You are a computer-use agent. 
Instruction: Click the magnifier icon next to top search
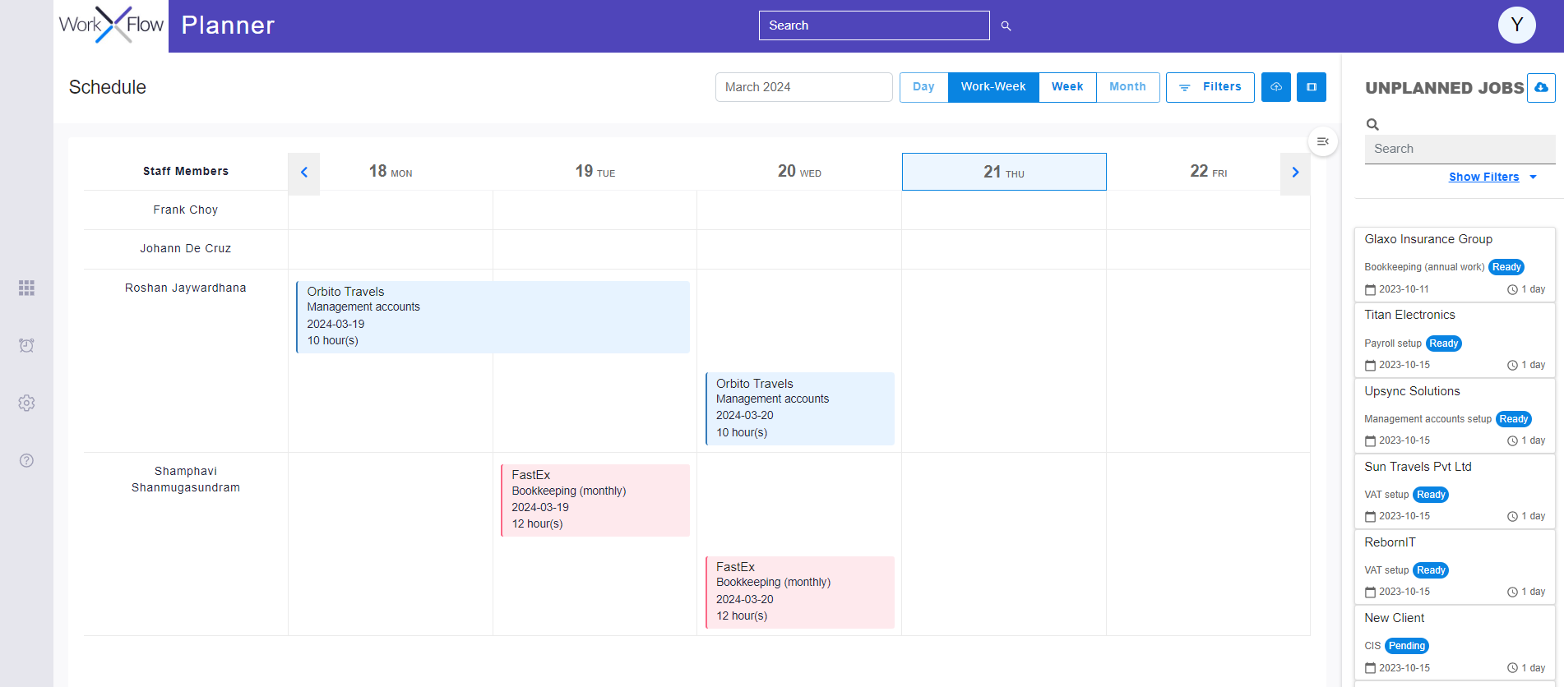(x=1006, y=26)
